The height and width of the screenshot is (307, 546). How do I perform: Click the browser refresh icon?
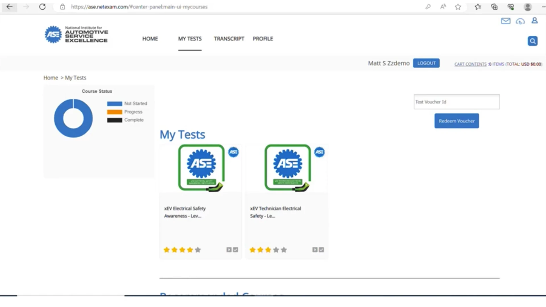pyautogui.click(x=42, y=7)
